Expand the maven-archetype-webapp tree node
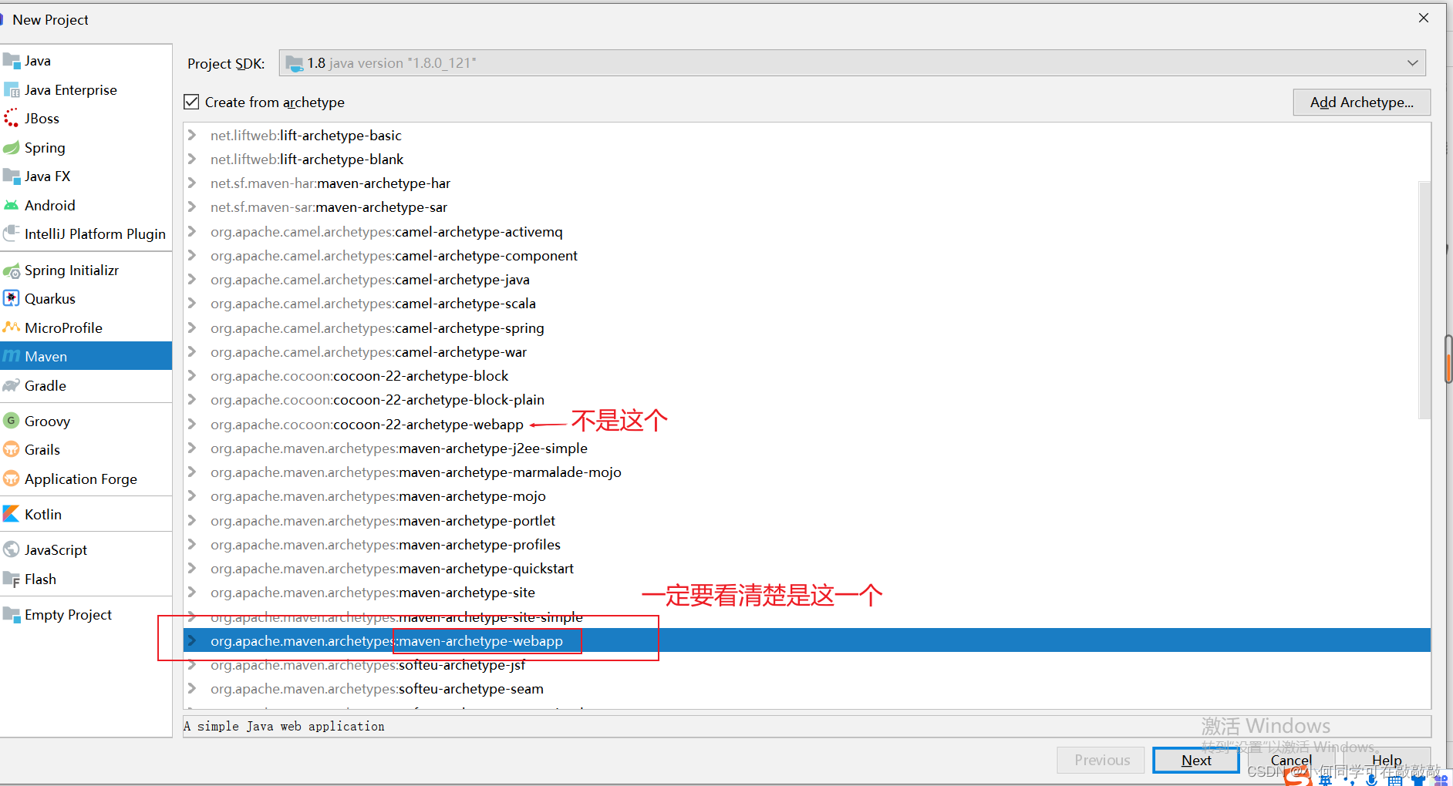Viewport: 1453px width, 786px height. click(x=191, y=640)
